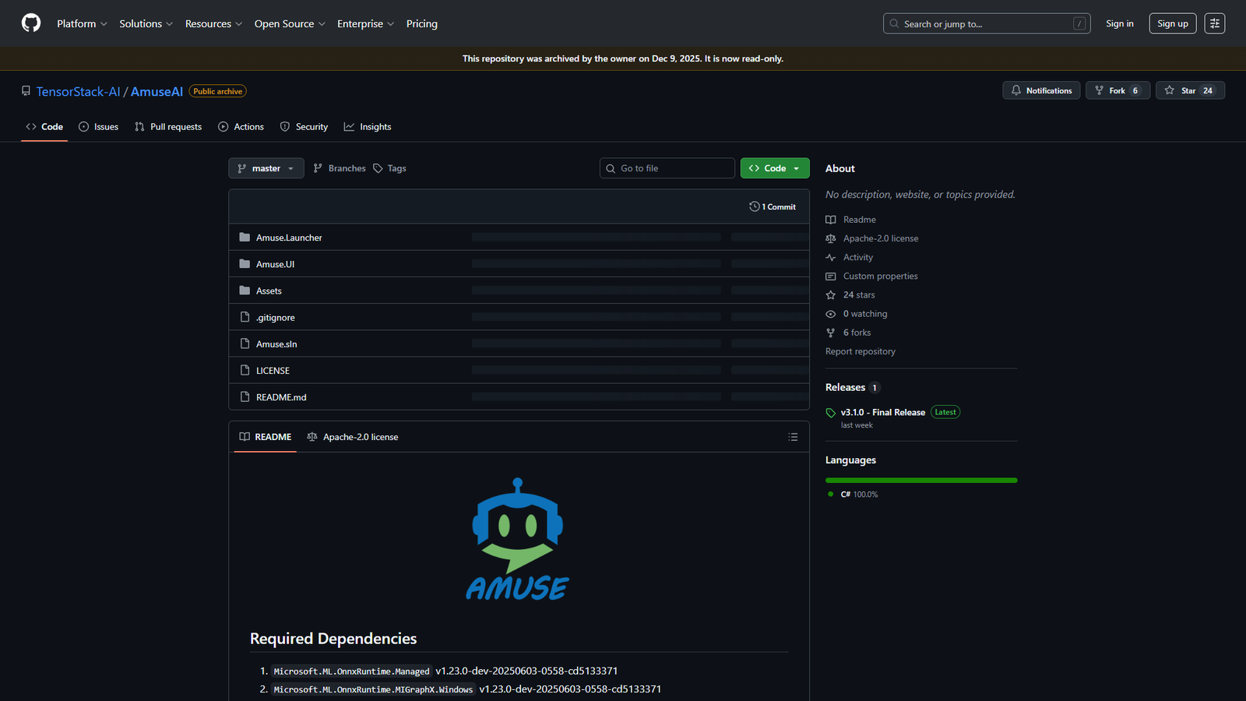Image resolution: width=1246 pixels, height=701 pixels.
Task: Go to the Pricing page
Action: tap(422, 24)
